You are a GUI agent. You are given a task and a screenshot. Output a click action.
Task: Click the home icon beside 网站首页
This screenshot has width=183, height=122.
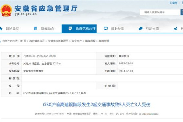[2, 29]
